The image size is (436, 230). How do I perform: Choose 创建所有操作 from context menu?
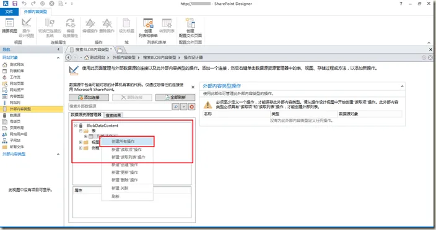(x=127, y=141)
